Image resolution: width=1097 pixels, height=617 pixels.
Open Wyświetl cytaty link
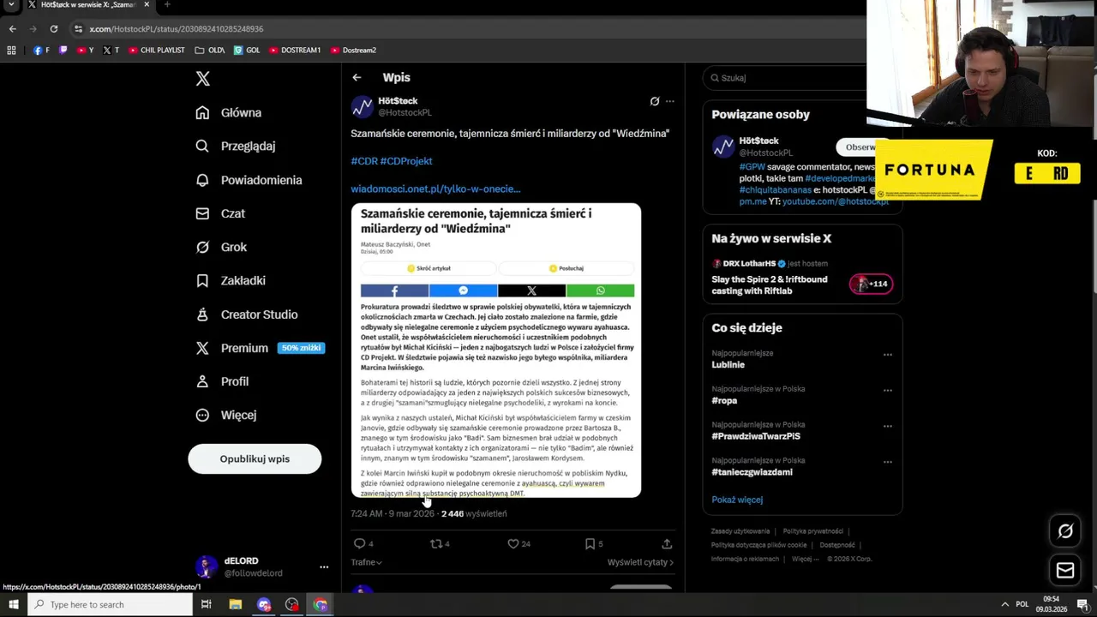click(640, 562)
